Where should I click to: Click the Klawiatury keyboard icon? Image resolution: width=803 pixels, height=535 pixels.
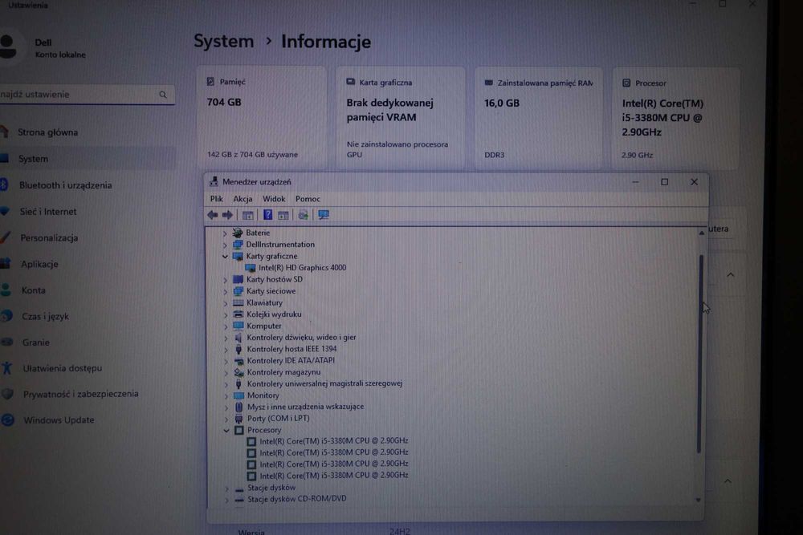point(238,302)
